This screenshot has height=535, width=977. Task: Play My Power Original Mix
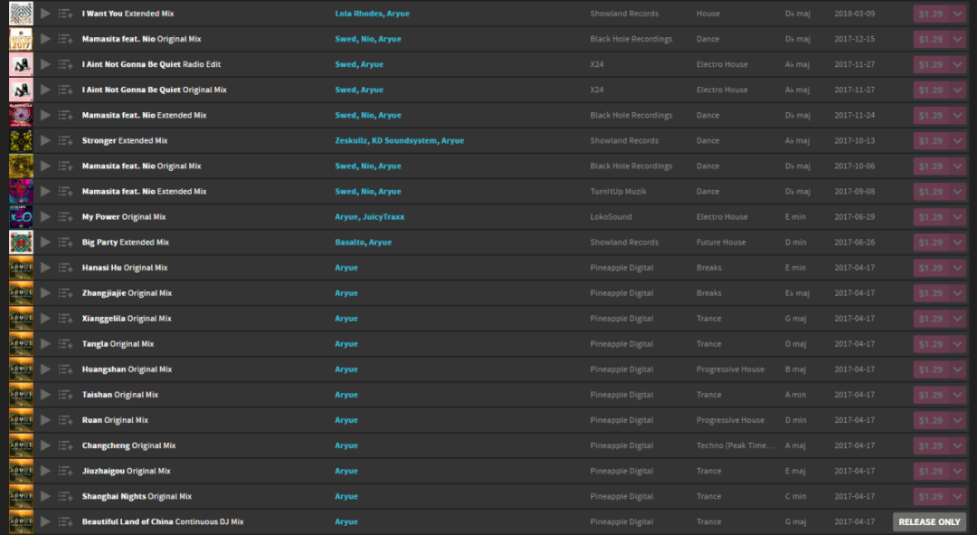point(45,216)
